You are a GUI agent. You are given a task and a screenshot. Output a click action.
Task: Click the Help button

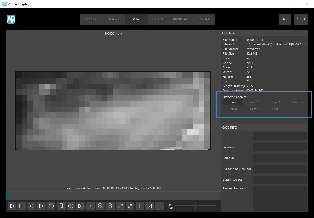click(x=285, y=19)
